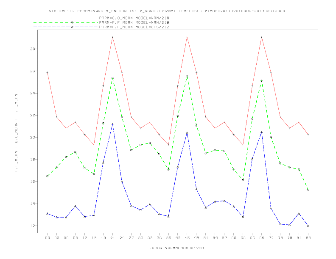Click x-axis tick label 06
Viewport: 336px width, 259px height.
click(x=66, y=238)
